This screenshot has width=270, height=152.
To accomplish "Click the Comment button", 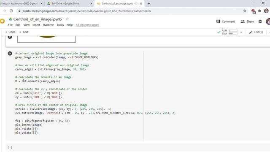I will (x=226, y=22).
